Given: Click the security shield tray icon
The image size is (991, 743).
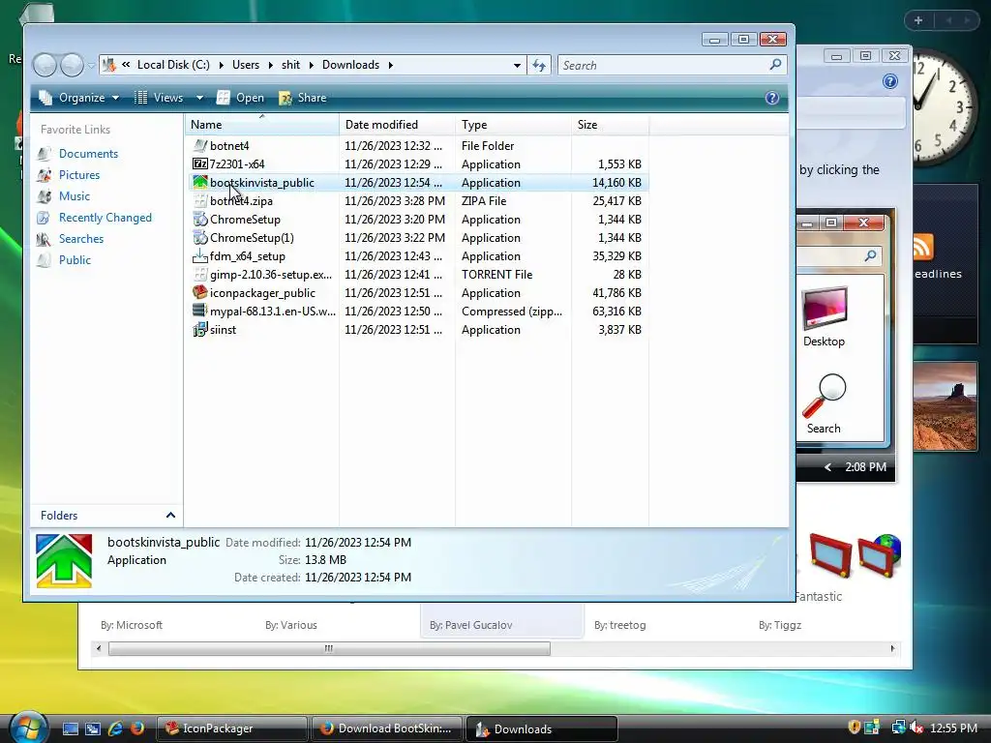Looking at the screenshot, I should [854, 728].
